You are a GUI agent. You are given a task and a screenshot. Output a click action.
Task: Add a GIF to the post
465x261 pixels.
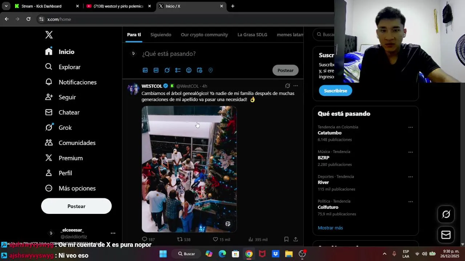click(x=156, y=70)
